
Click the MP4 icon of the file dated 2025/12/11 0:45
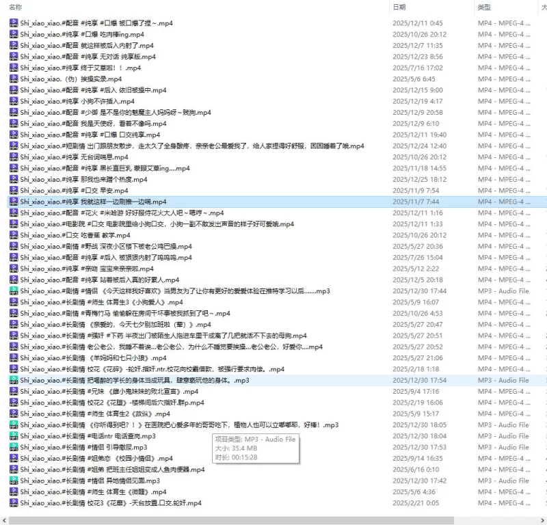tap(14, 23)
